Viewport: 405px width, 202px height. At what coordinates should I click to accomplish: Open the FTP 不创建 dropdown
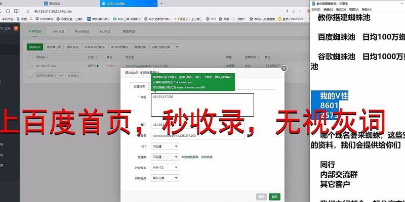tap(165, 146)
